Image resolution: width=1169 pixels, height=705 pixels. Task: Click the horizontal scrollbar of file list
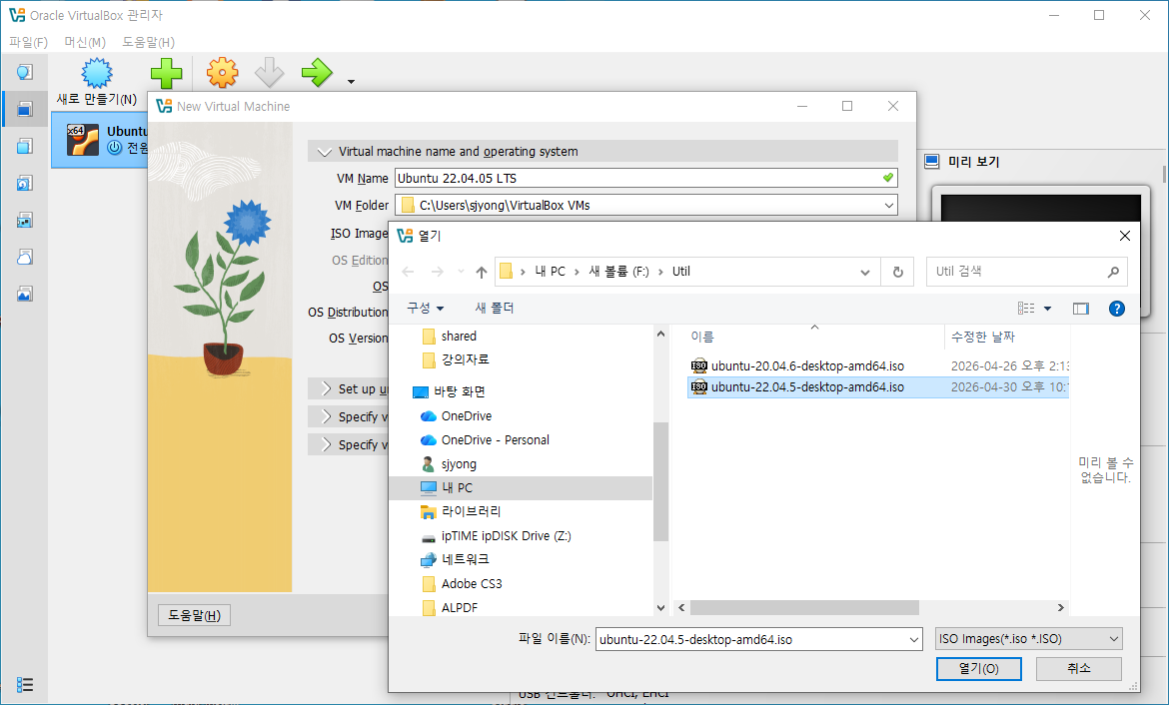point(804,608)
